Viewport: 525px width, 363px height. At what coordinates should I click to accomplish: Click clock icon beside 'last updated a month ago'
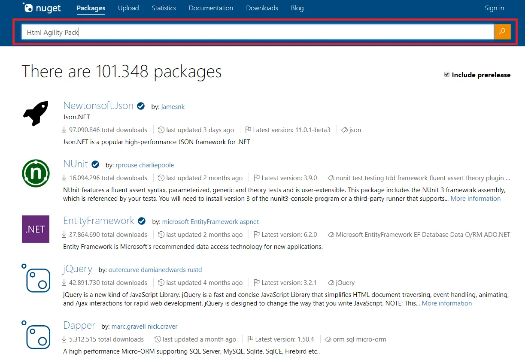click(x=158, y=339)
